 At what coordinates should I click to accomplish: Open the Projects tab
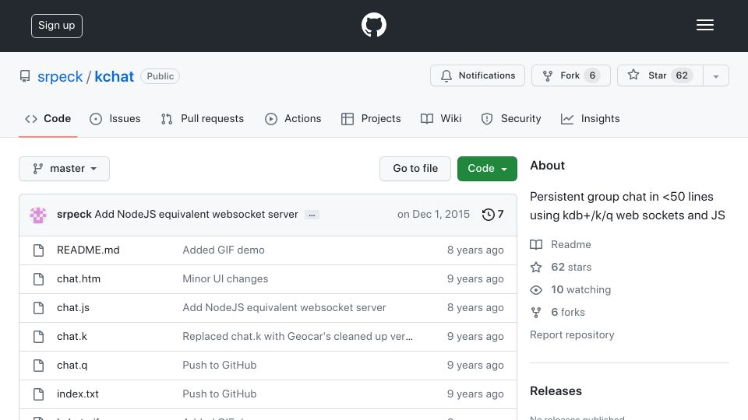click(371, 118)
